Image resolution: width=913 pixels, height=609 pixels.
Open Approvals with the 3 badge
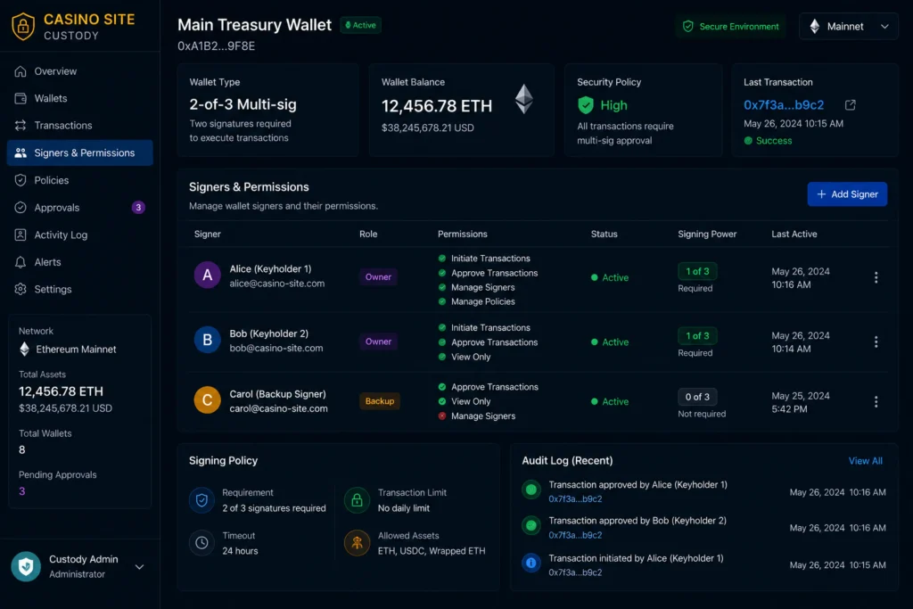tap(79, 207)
